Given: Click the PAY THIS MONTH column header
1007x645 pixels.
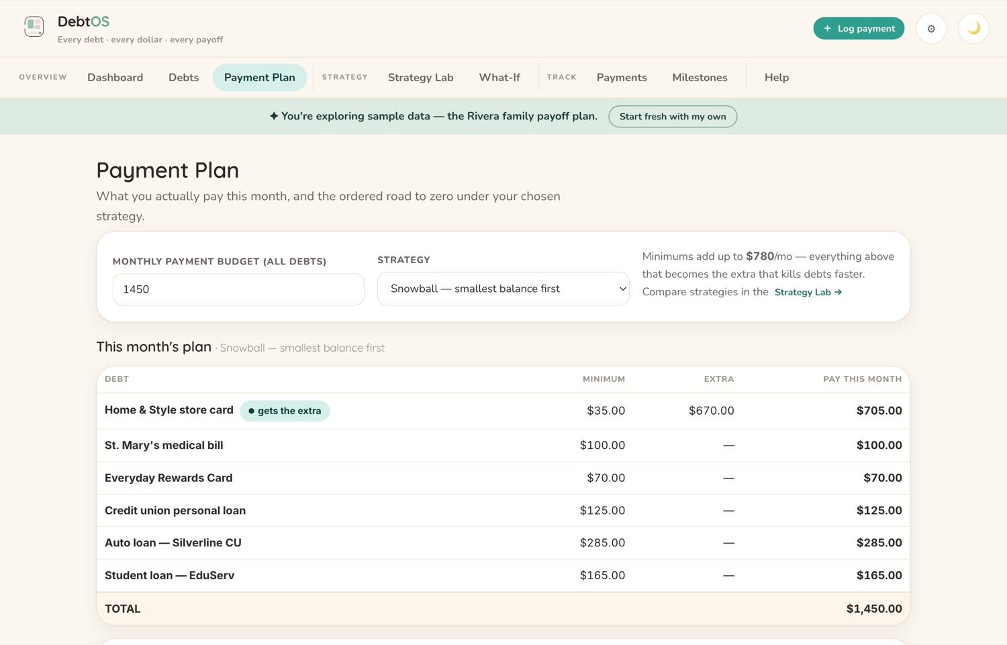Looking at the screenshot, I should (863, 379).
